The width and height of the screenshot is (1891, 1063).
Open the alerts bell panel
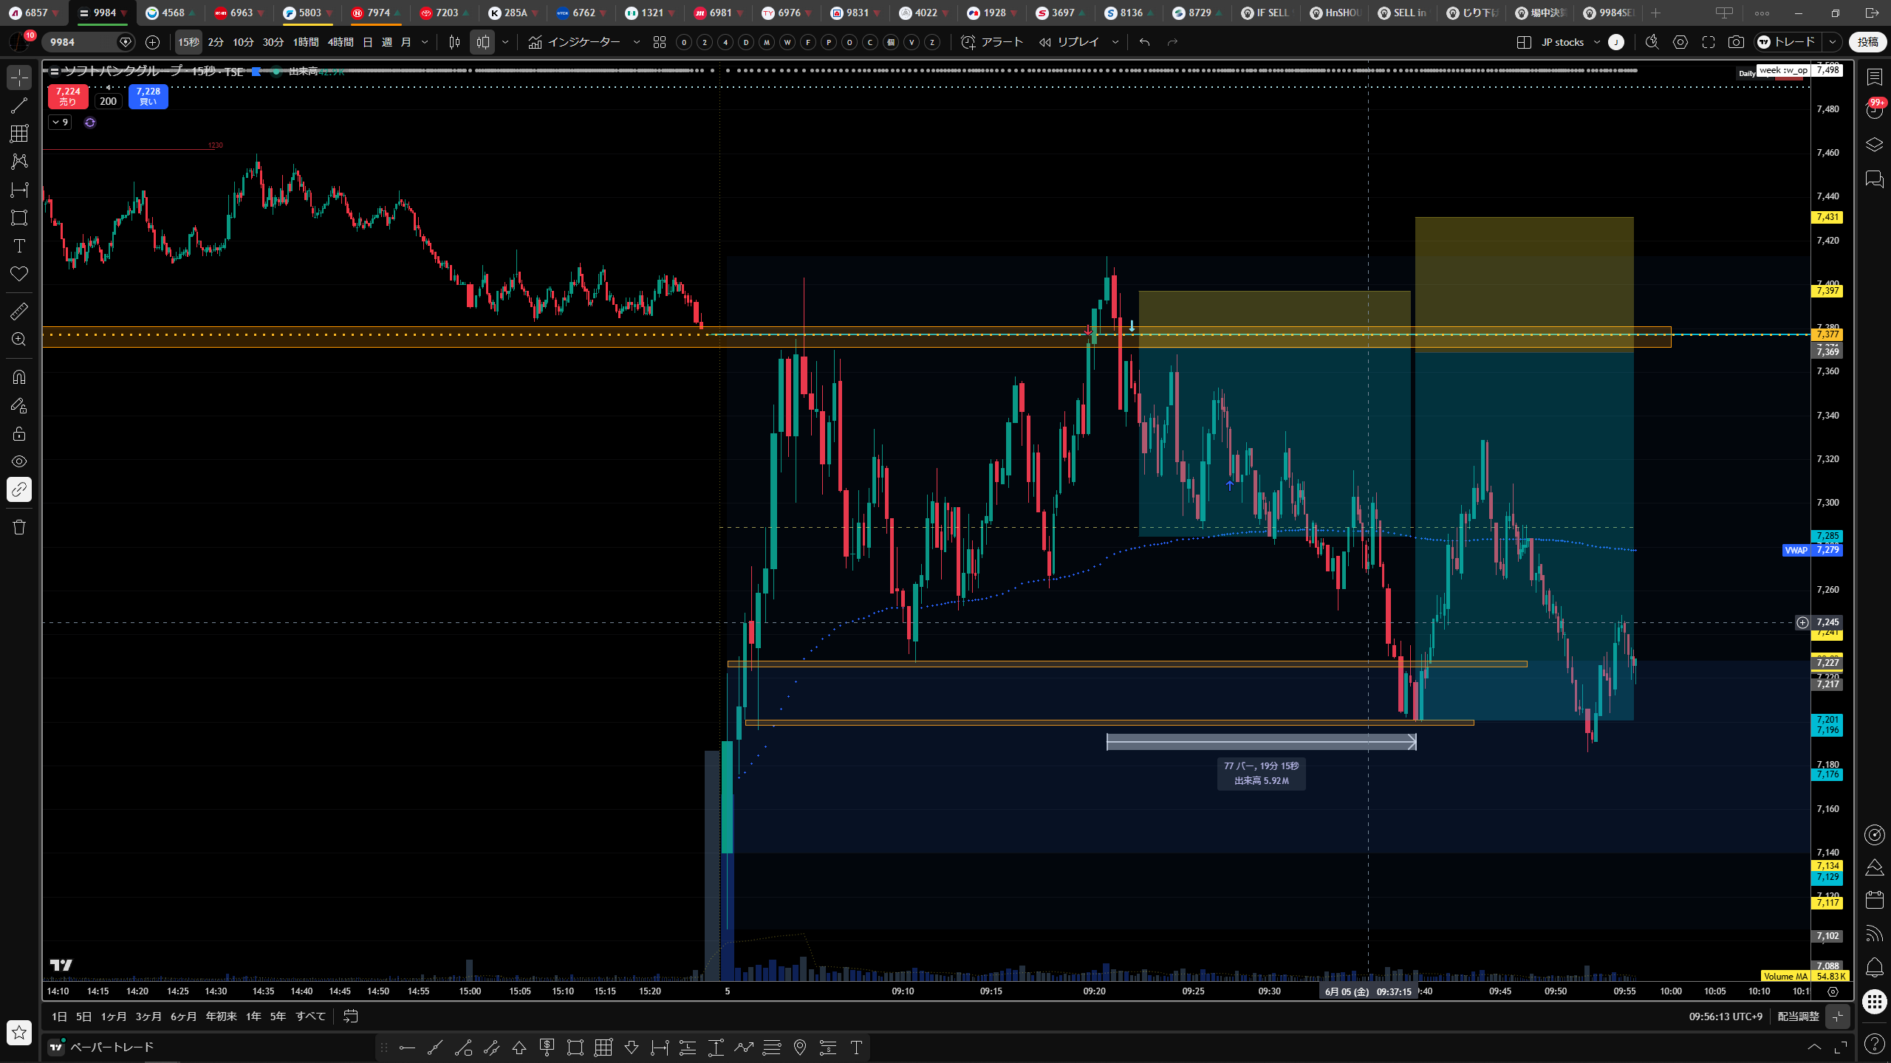[1874, 967]
